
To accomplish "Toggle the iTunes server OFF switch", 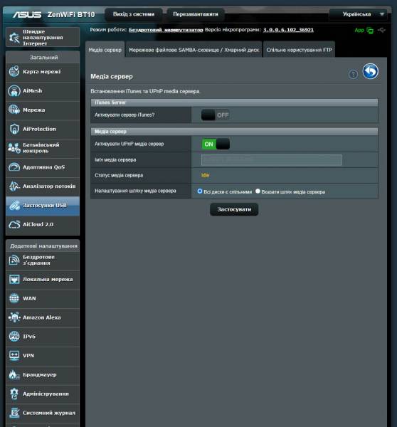I will tap(215, 115).
